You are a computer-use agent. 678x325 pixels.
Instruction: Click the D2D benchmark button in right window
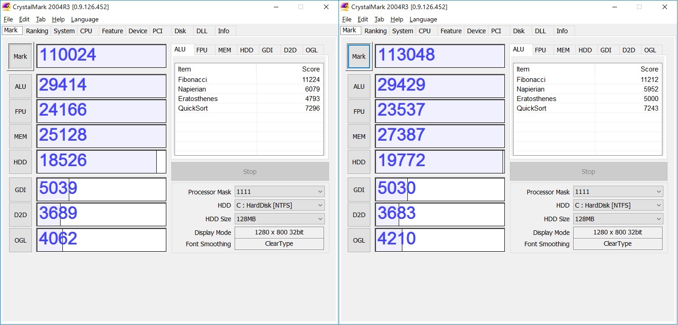pos(359,215)
